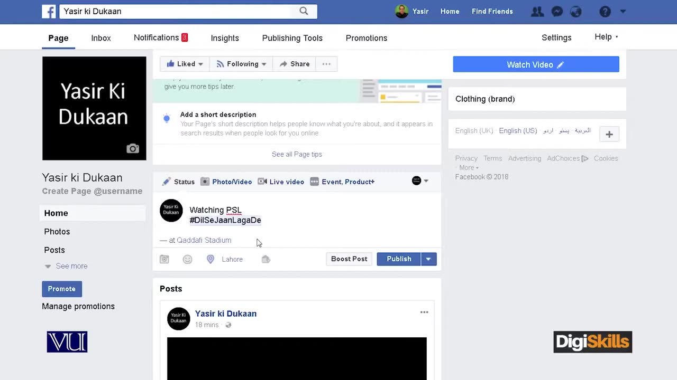Click the Live video camera icon
The image size is (677, 380).
(x=262, y=182)
